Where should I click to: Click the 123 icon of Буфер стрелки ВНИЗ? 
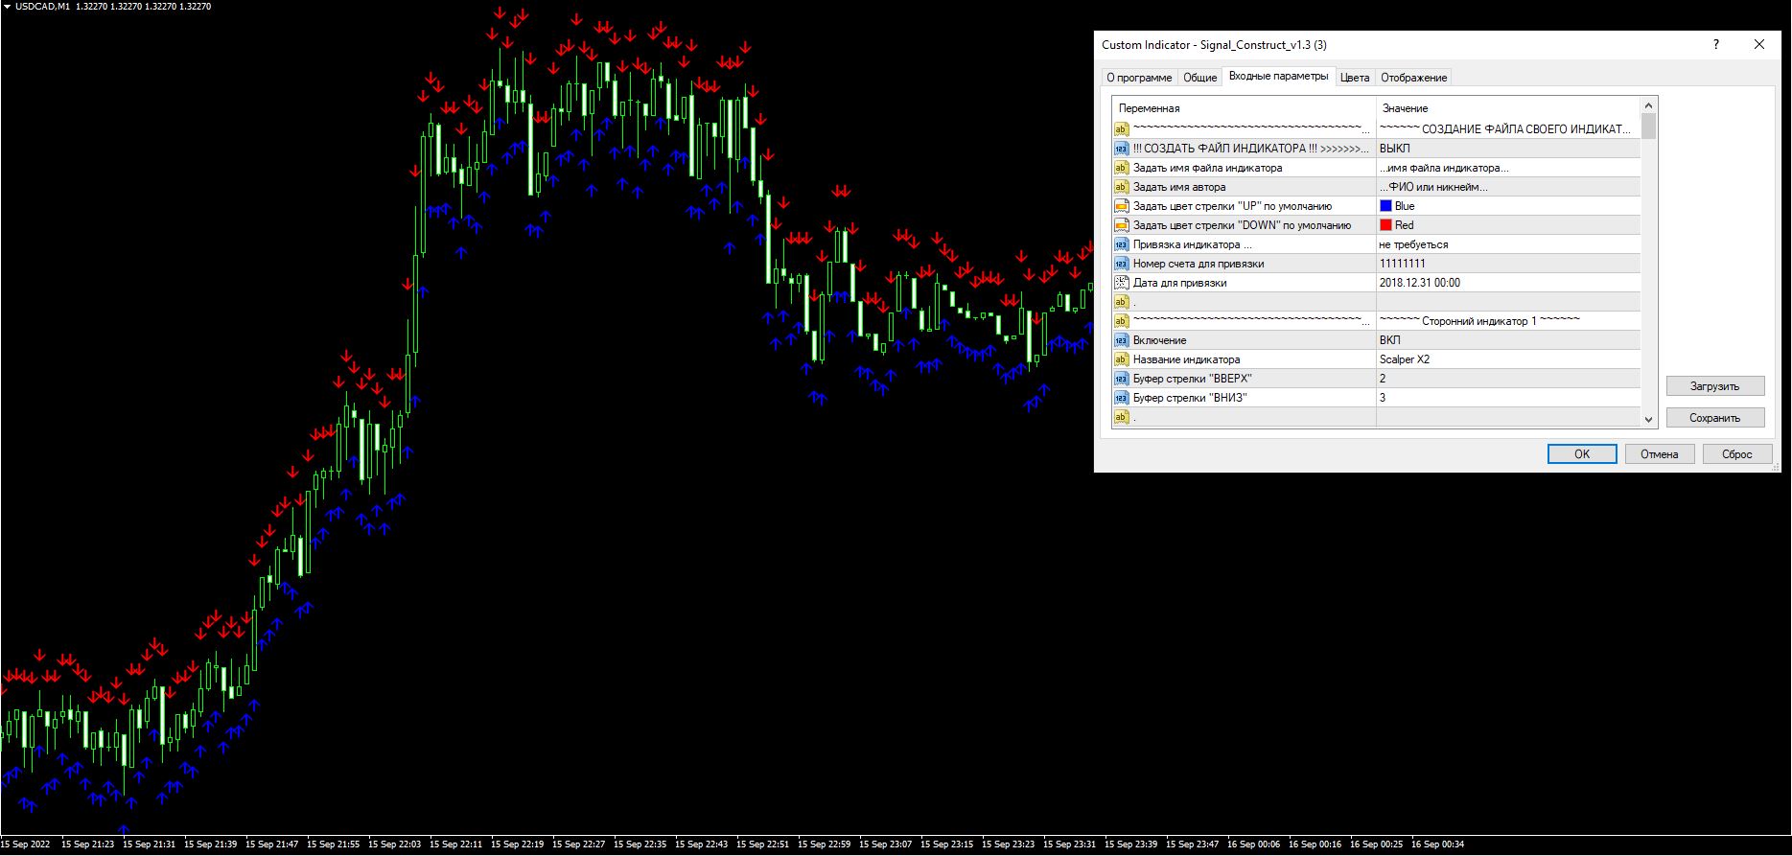[x=1122, y=398]
